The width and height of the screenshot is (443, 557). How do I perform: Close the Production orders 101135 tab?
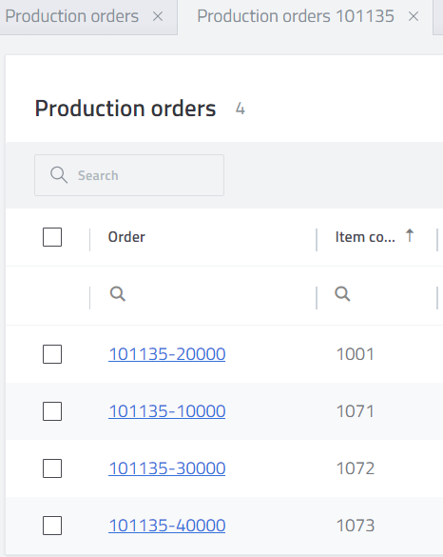click(x=414, y=16)
